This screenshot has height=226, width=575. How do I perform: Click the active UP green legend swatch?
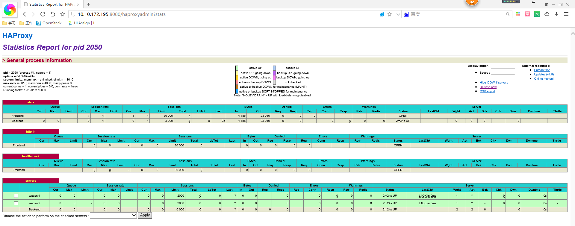(x=237, y=68)
